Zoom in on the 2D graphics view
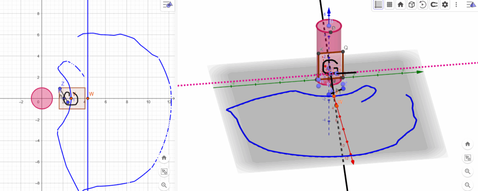 click(164, 185)
